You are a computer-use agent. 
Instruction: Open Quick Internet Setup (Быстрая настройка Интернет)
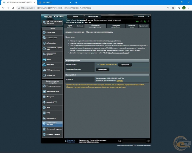tap(52, 22)
